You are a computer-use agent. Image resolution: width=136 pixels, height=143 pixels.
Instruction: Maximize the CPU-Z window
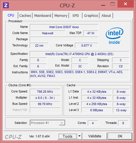coord(112,4)
